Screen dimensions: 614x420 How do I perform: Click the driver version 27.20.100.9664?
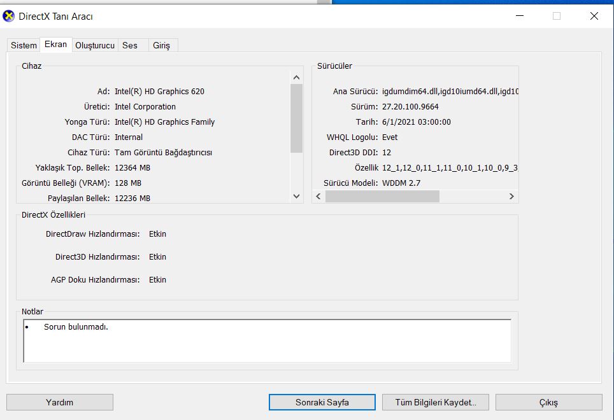pos(410,107)
